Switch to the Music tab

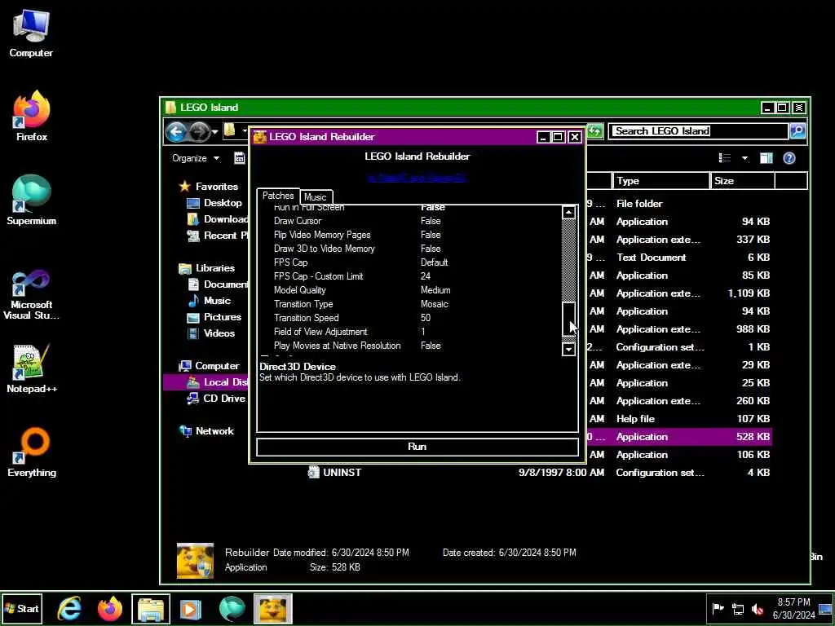coord(316,197)
